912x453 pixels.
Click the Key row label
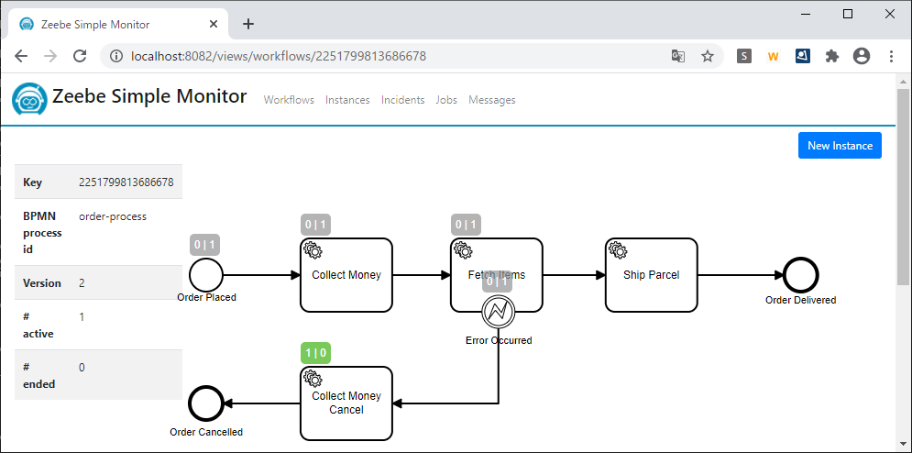pyautogui.click(x=33, y=182)
